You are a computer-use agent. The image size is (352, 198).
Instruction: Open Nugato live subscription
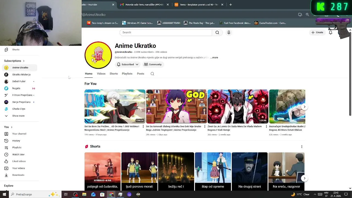point(19,88)
